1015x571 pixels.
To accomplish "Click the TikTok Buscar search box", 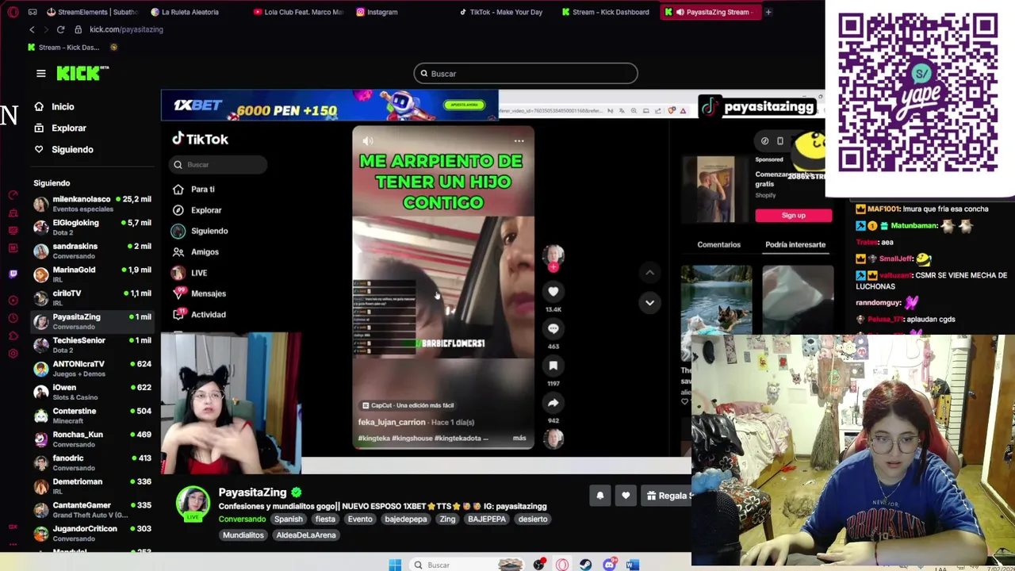I will click(x=220, y=164).
